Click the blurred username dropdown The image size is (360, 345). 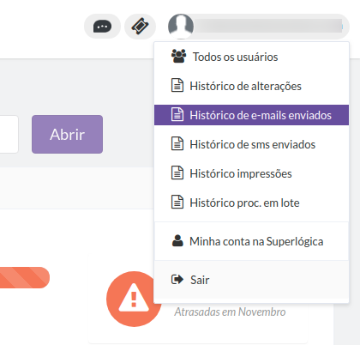tap(259, 27)
